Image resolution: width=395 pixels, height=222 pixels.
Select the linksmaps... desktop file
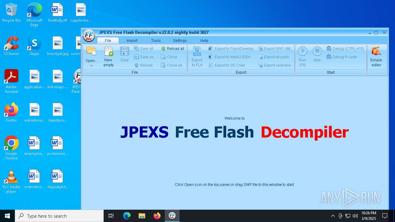pos(57,79)
